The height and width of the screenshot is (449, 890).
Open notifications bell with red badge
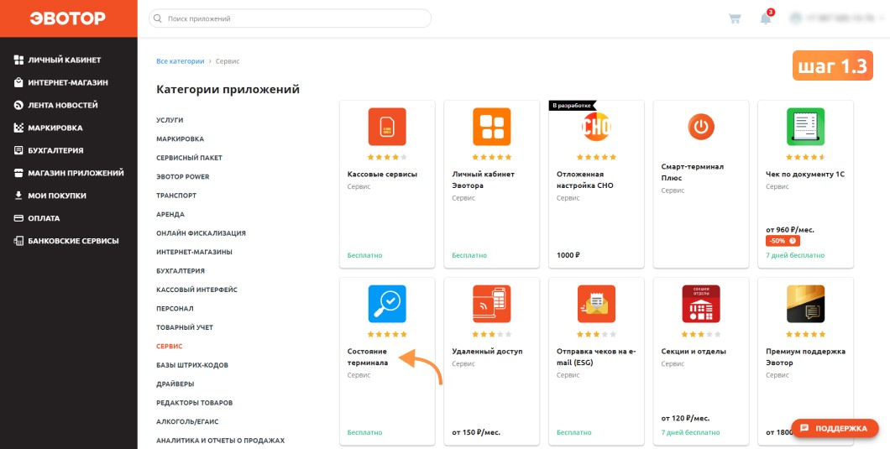click(767, 18)
